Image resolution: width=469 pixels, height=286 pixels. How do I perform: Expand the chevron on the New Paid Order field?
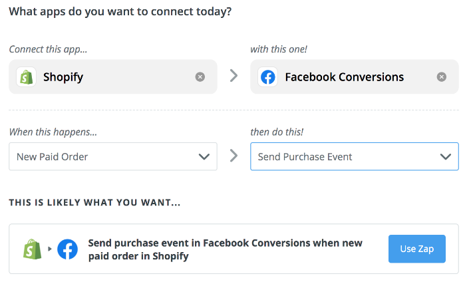click(204, 156)
